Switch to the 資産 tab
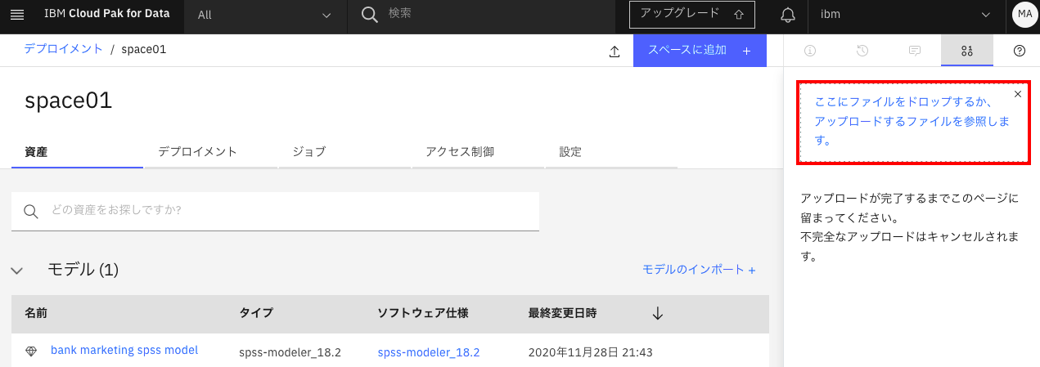 77,152
